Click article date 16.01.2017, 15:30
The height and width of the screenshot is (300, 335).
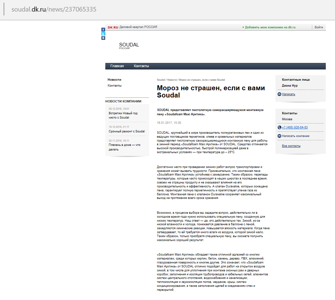[x=169, y=123]
